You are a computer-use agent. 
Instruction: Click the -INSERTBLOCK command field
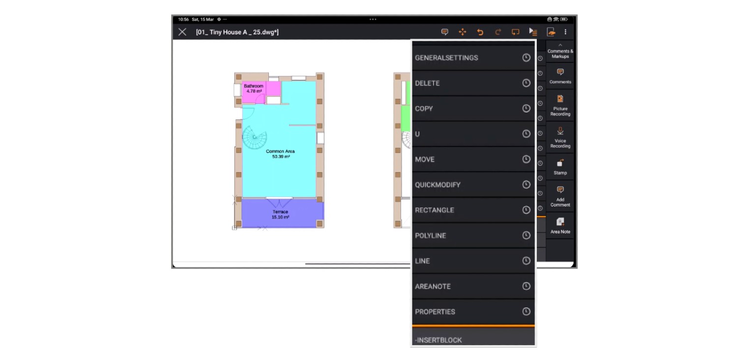(x=473, y=337)
